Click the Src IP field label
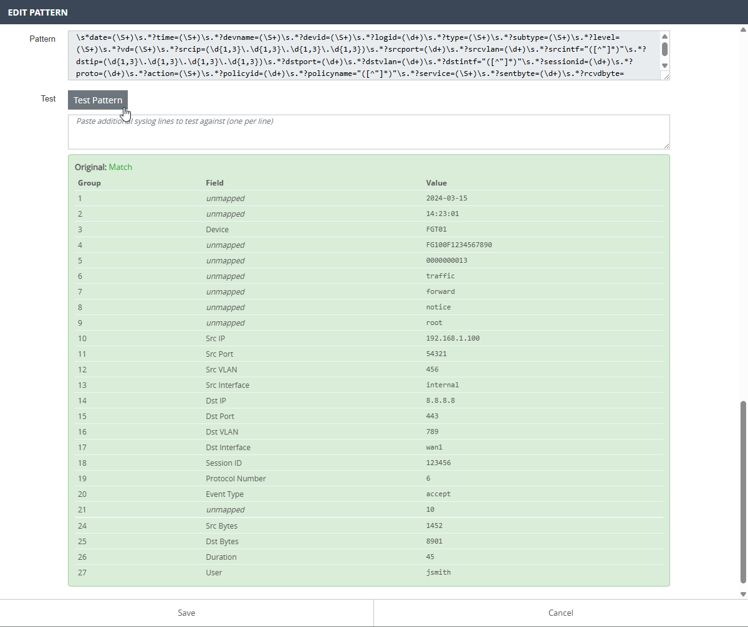The width and height of the screenshot is (748, 627). point(216,338)
